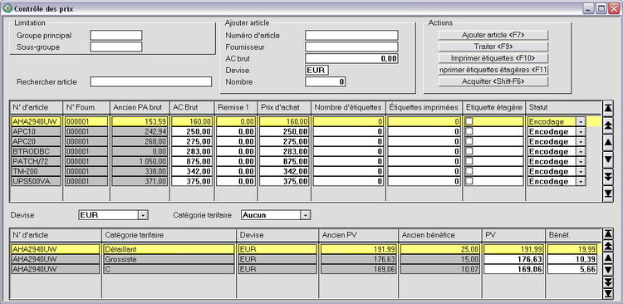Click Ajouter article <F7> button
The image size is (623, 304).
tap(493, 35)
